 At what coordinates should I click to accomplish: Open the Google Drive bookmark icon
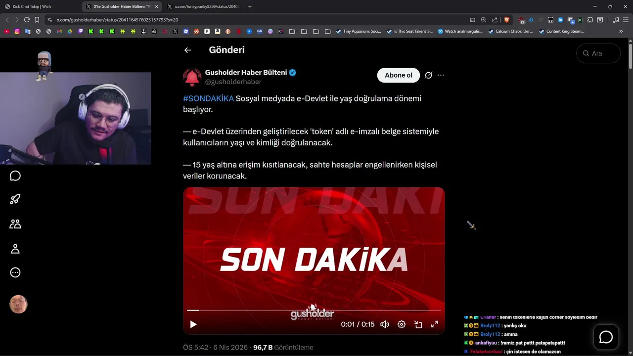[x=70, y=31]
